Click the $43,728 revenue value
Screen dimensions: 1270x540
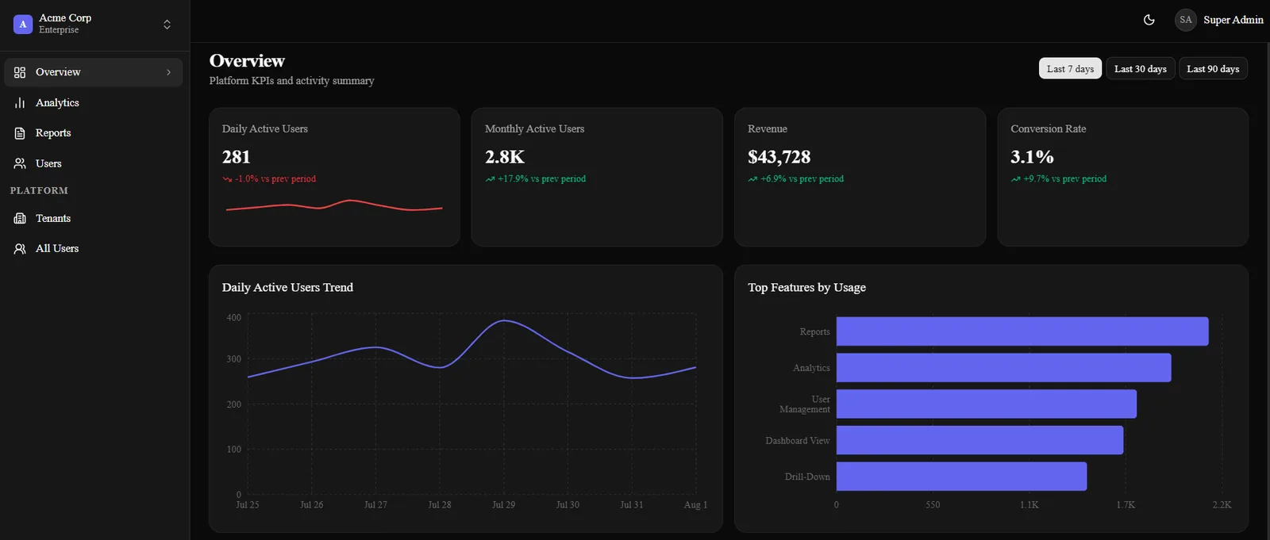pyautogui.click(x=779, y=157)
